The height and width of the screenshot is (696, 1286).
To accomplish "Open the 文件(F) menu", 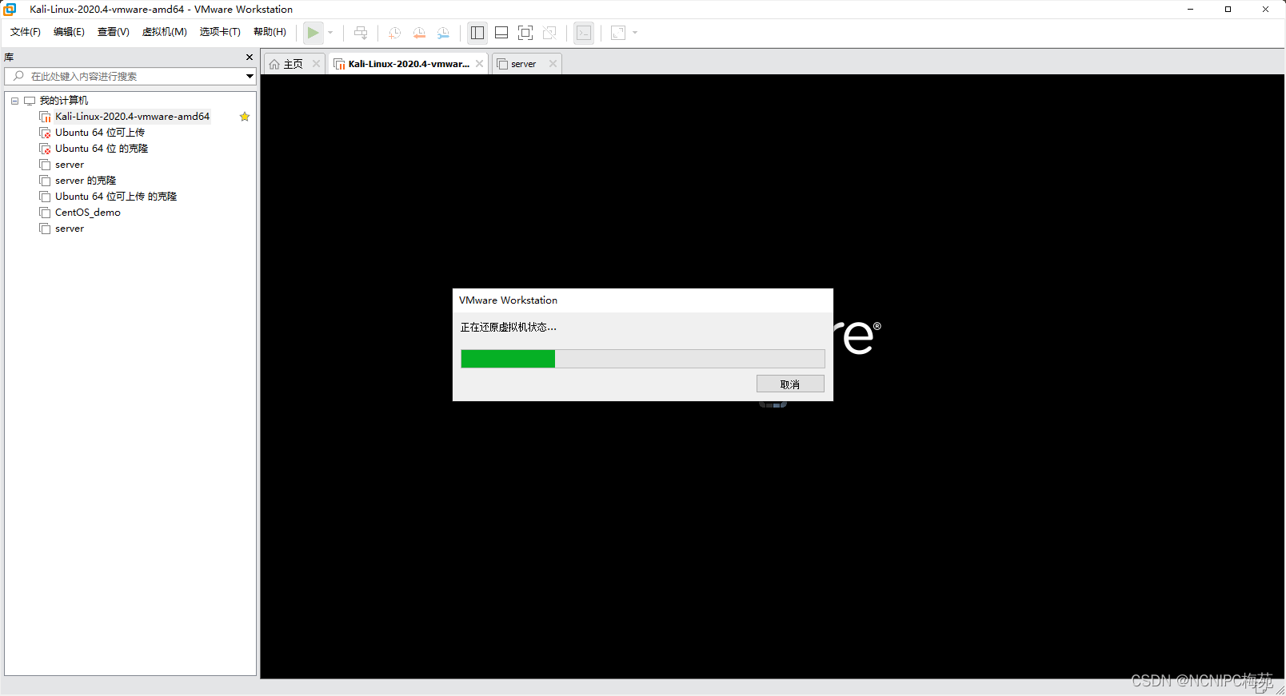I will coord(26,32).
